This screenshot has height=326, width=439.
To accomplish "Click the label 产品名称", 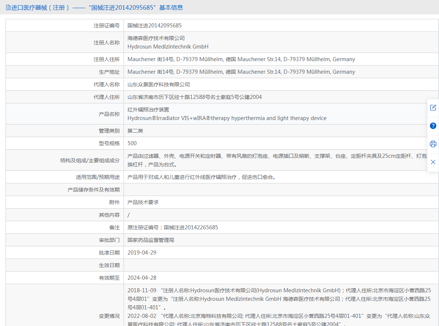I will coord(109,114).
